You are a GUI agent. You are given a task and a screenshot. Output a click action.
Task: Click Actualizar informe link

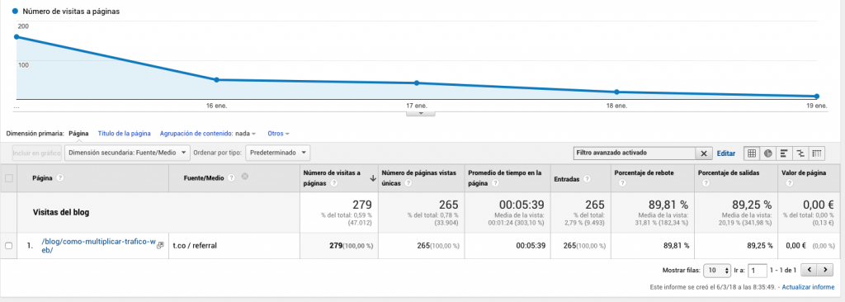point(808,287)
